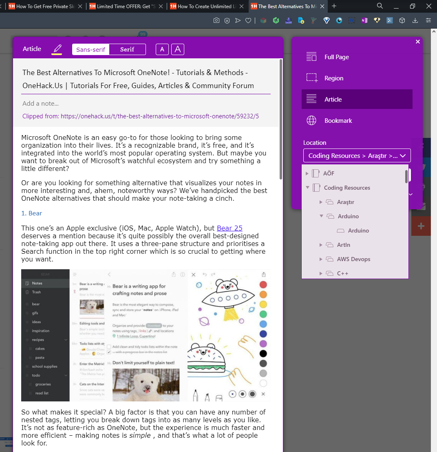Image resolution: width=437 pixels, height=452 pixels.
Task: Open browser easy setup sliders icon
Action: 428,20
